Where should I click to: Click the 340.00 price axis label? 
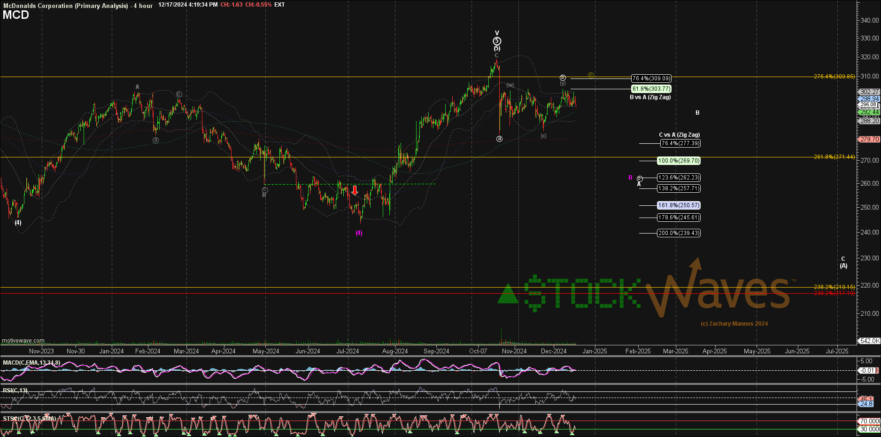click(x=870, y=20)
